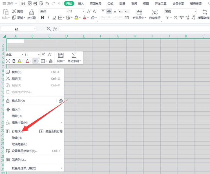Click the insert function fx icon
The image size is (210, 174).
point(55,29)
